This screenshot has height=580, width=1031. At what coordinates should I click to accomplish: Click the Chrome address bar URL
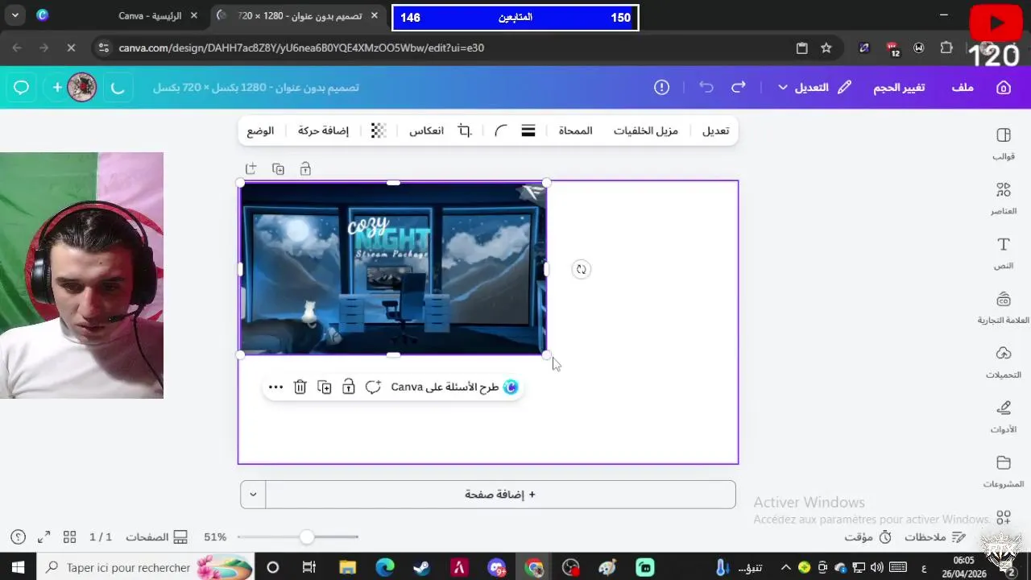click(x=301, y=48)
